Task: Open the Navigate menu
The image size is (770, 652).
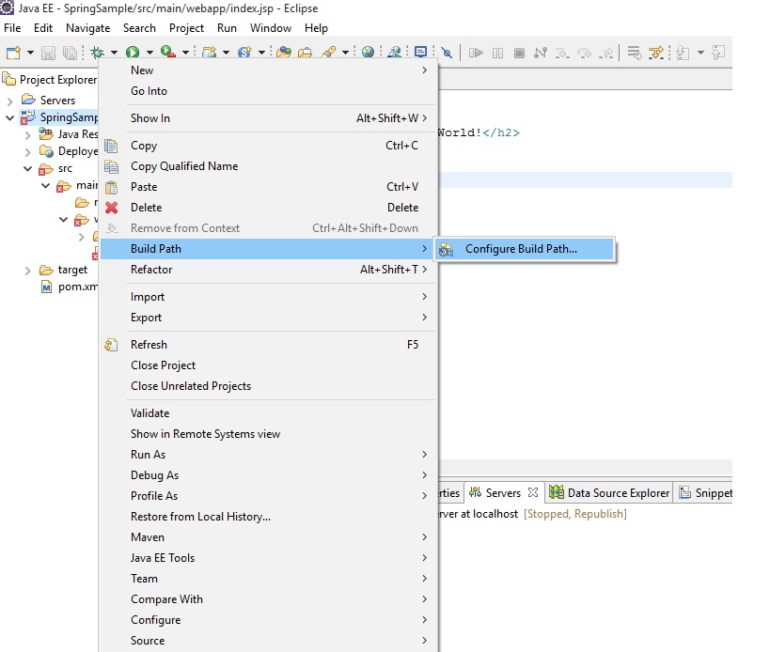Action: click(x=87, y=28)
